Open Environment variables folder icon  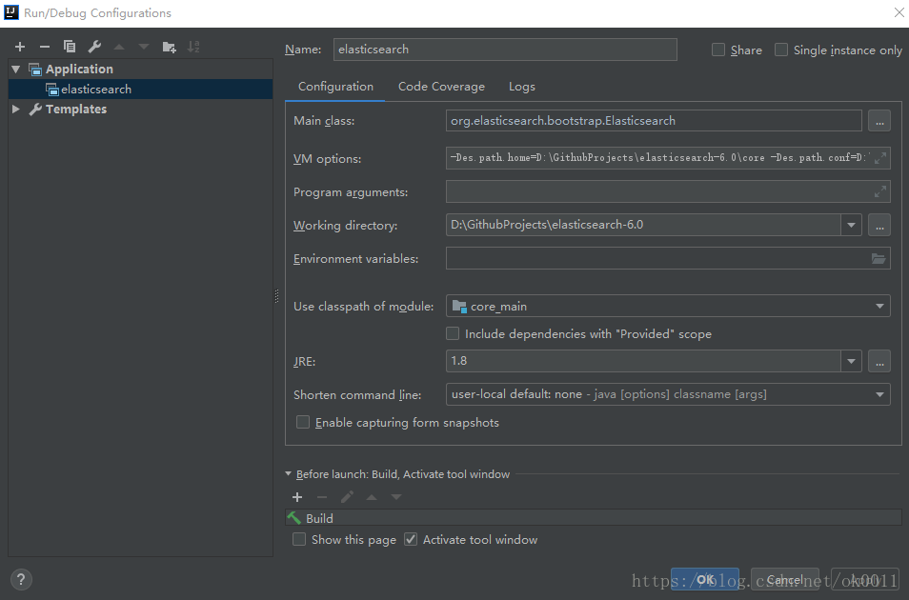click(879, 258)
